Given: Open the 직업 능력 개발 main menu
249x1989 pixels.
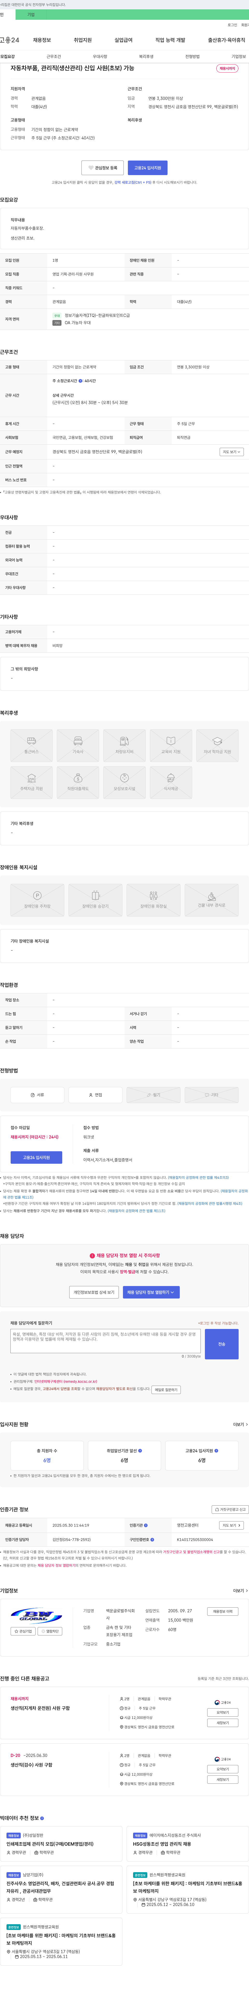Looking at the screenshot, I should pos(170,40).
